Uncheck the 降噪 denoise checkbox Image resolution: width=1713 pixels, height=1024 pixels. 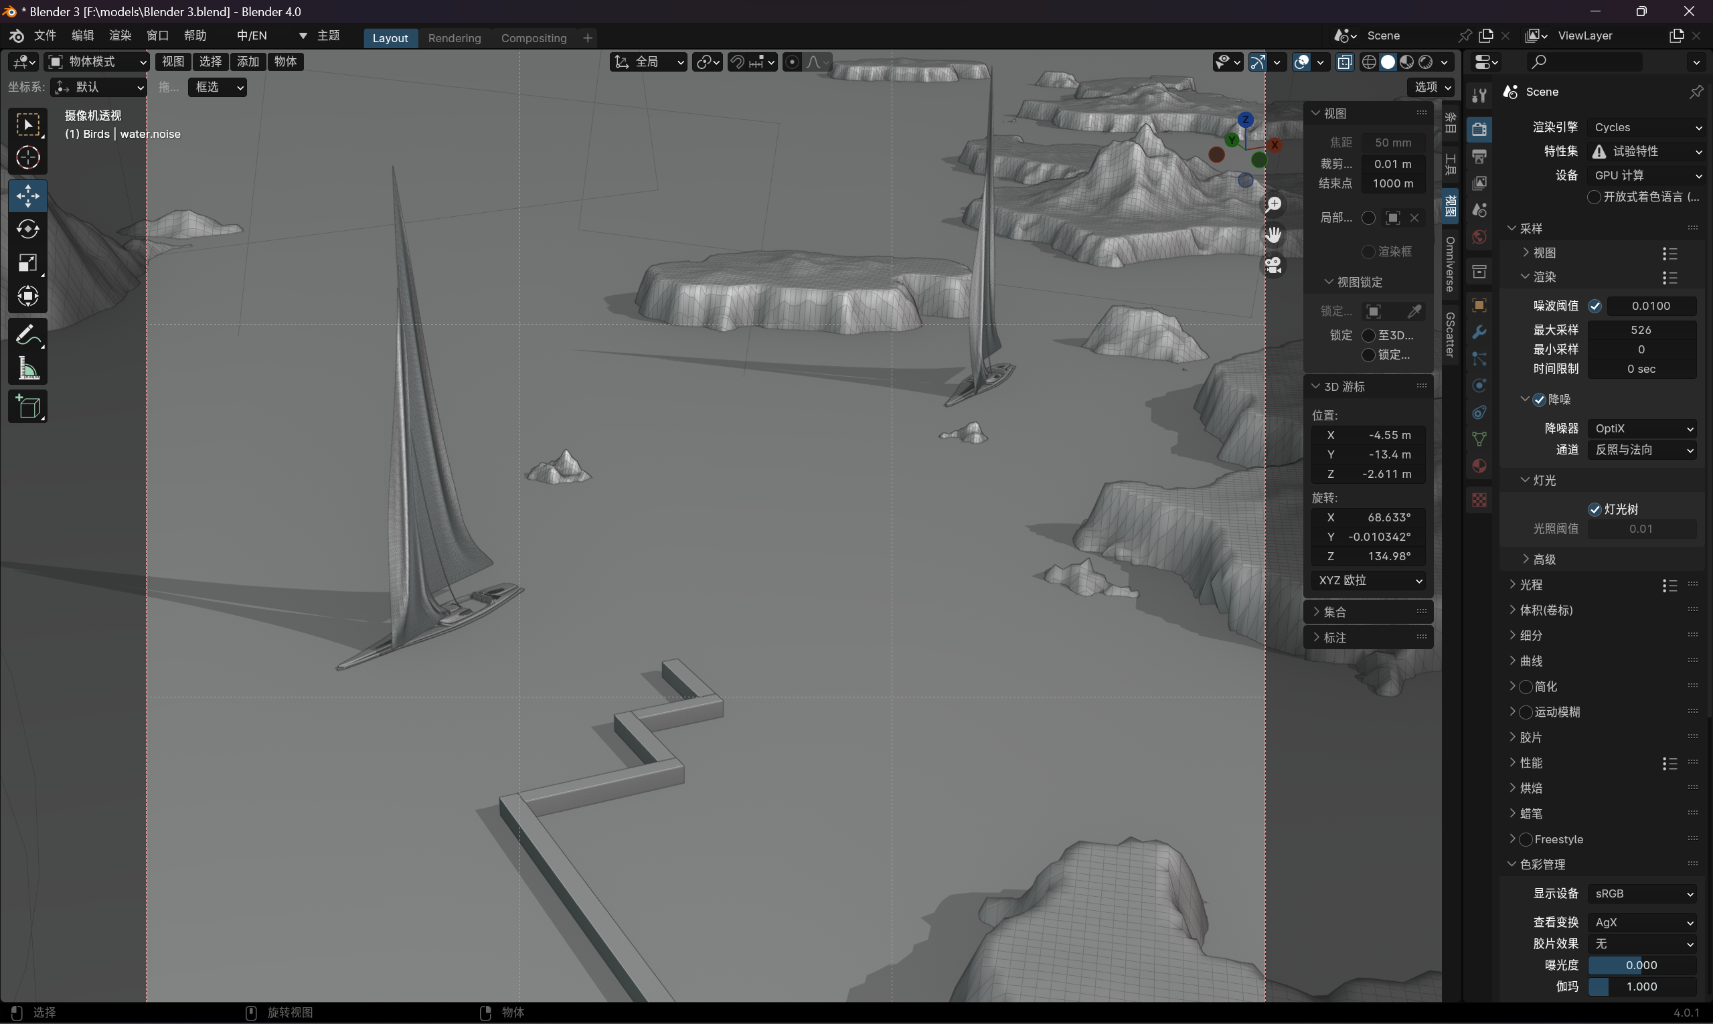coord(1539,400)
